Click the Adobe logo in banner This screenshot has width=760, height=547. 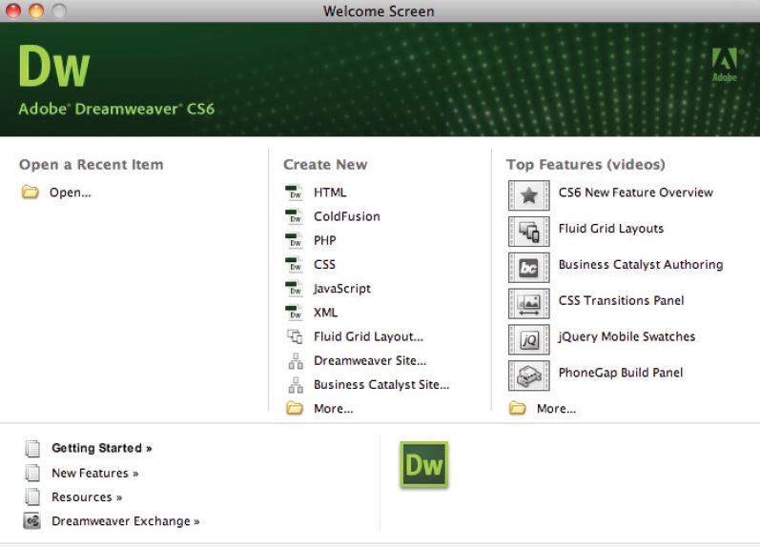(725, 65)
